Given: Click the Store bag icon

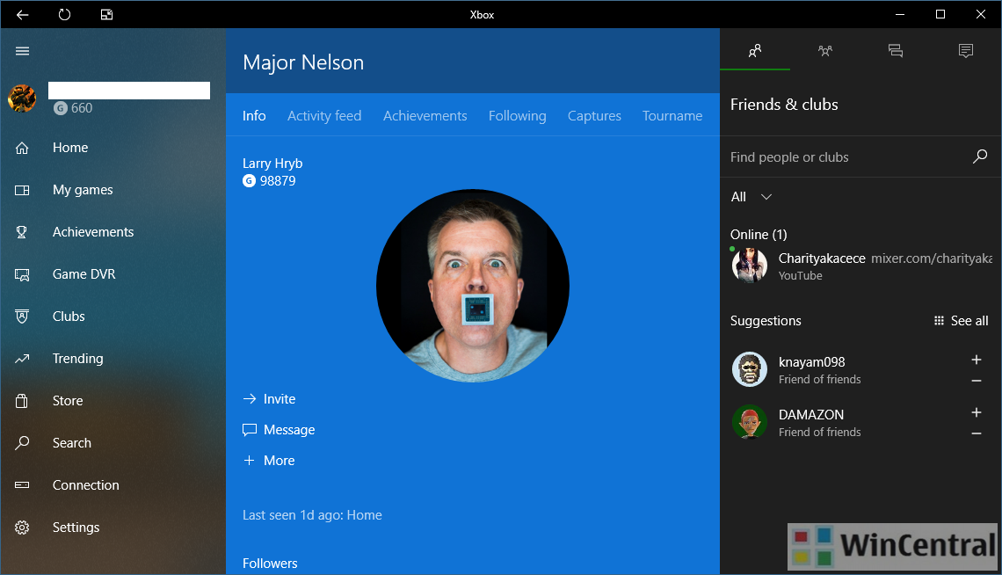Looking at the screenshot, I should tap(22, 401).
